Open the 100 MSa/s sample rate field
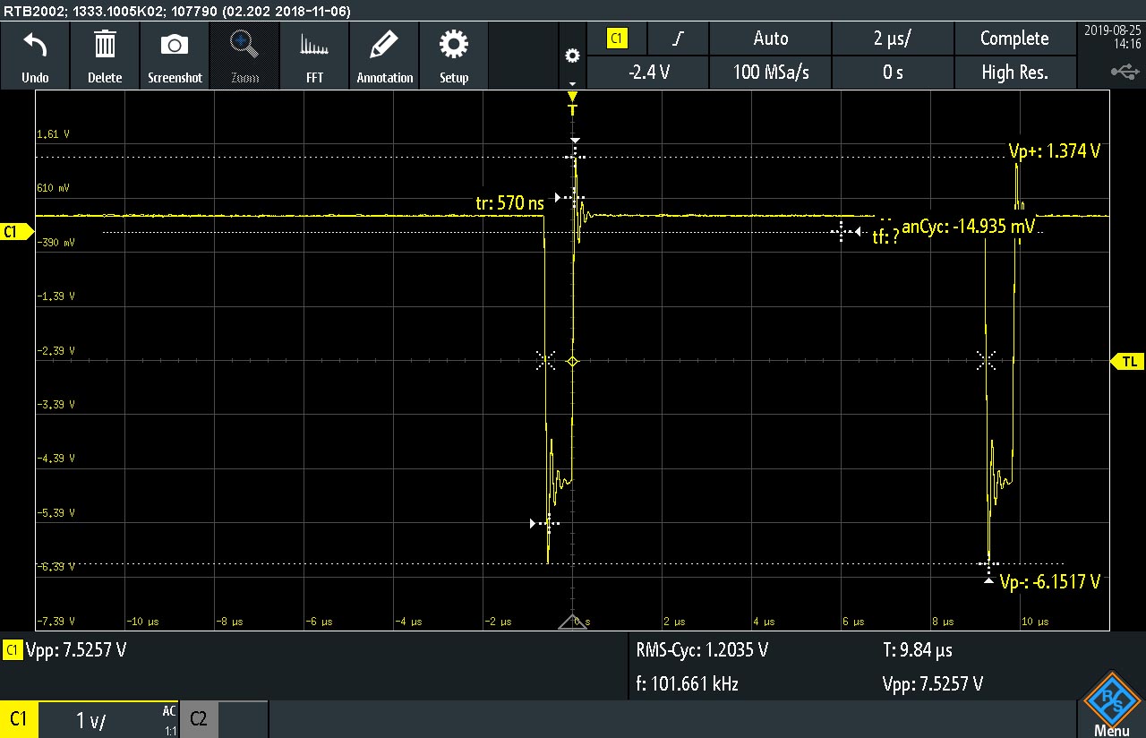Viewport: 1146px width, 738px height. coord(771,73)
